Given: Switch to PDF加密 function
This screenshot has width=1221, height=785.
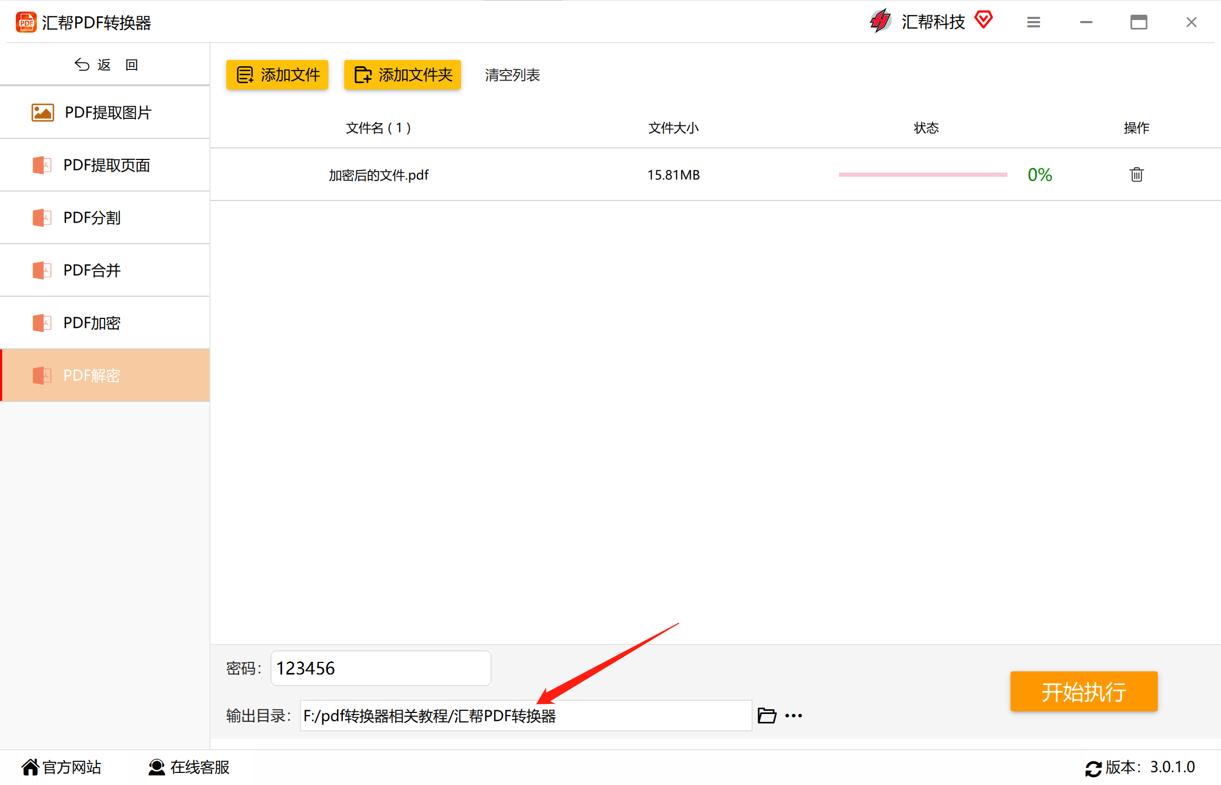Looking at the screenshot, I should point(105,323).
